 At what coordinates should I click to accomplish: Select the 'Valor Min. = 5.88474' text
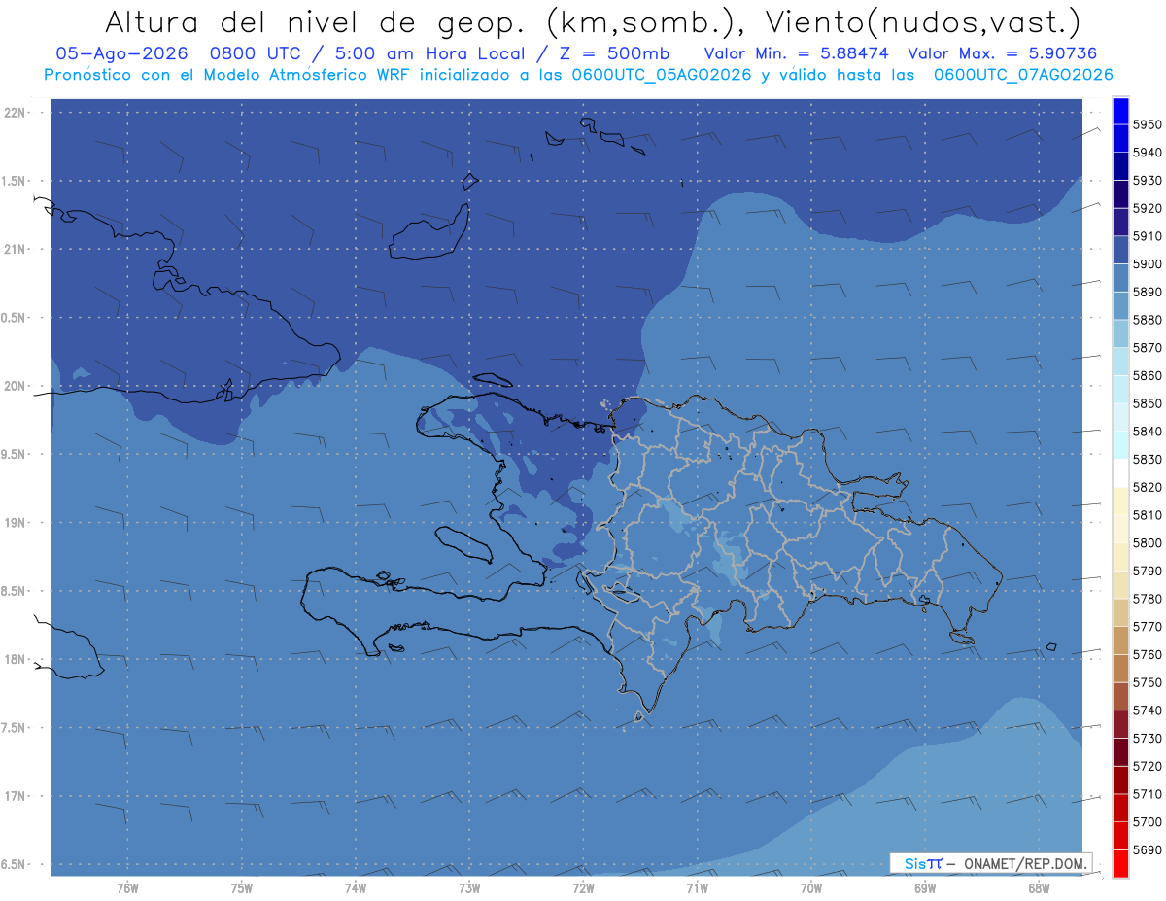[x=796, y=53]
